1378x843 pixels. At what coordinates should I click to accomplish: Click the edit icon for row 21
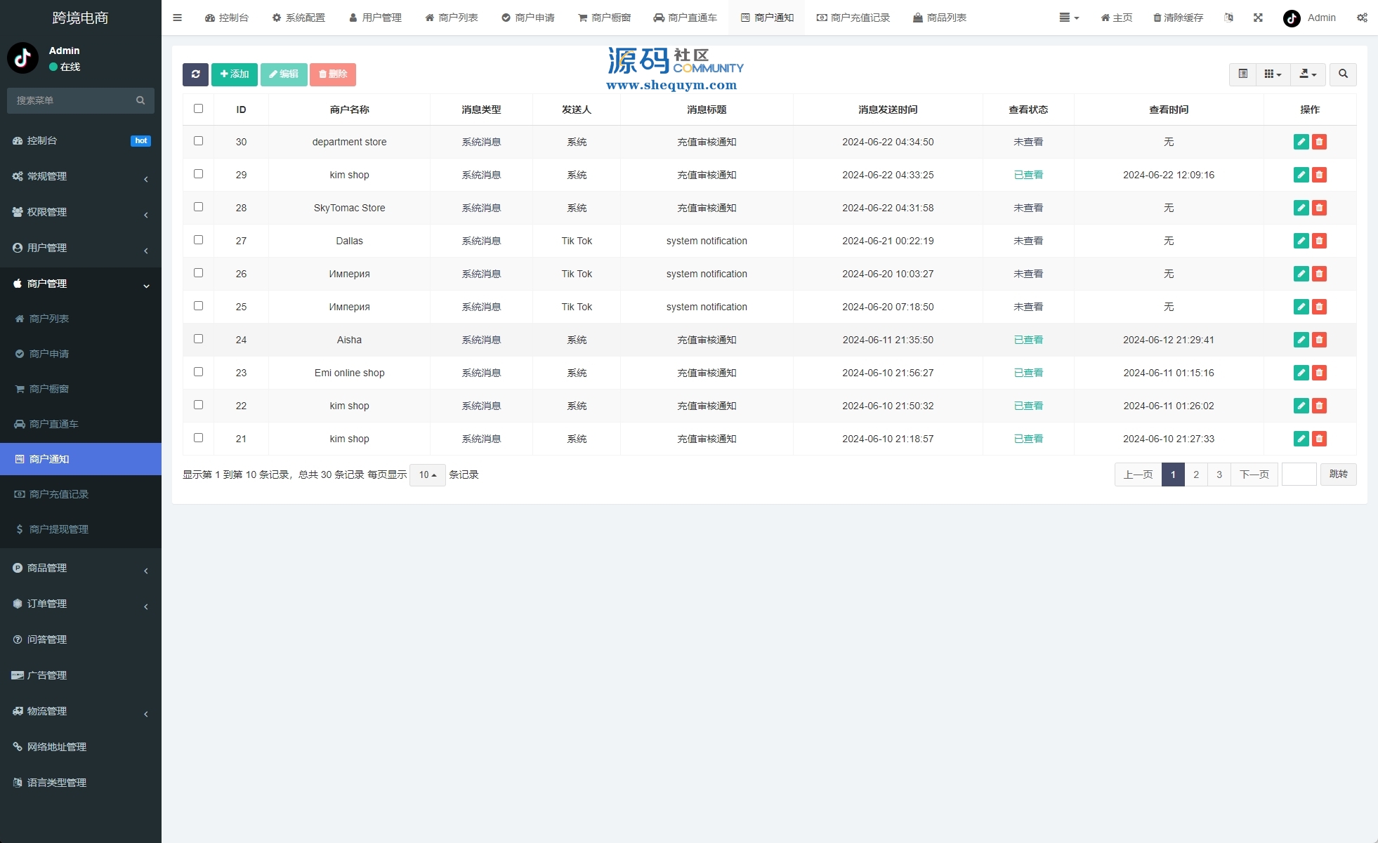1301,439
